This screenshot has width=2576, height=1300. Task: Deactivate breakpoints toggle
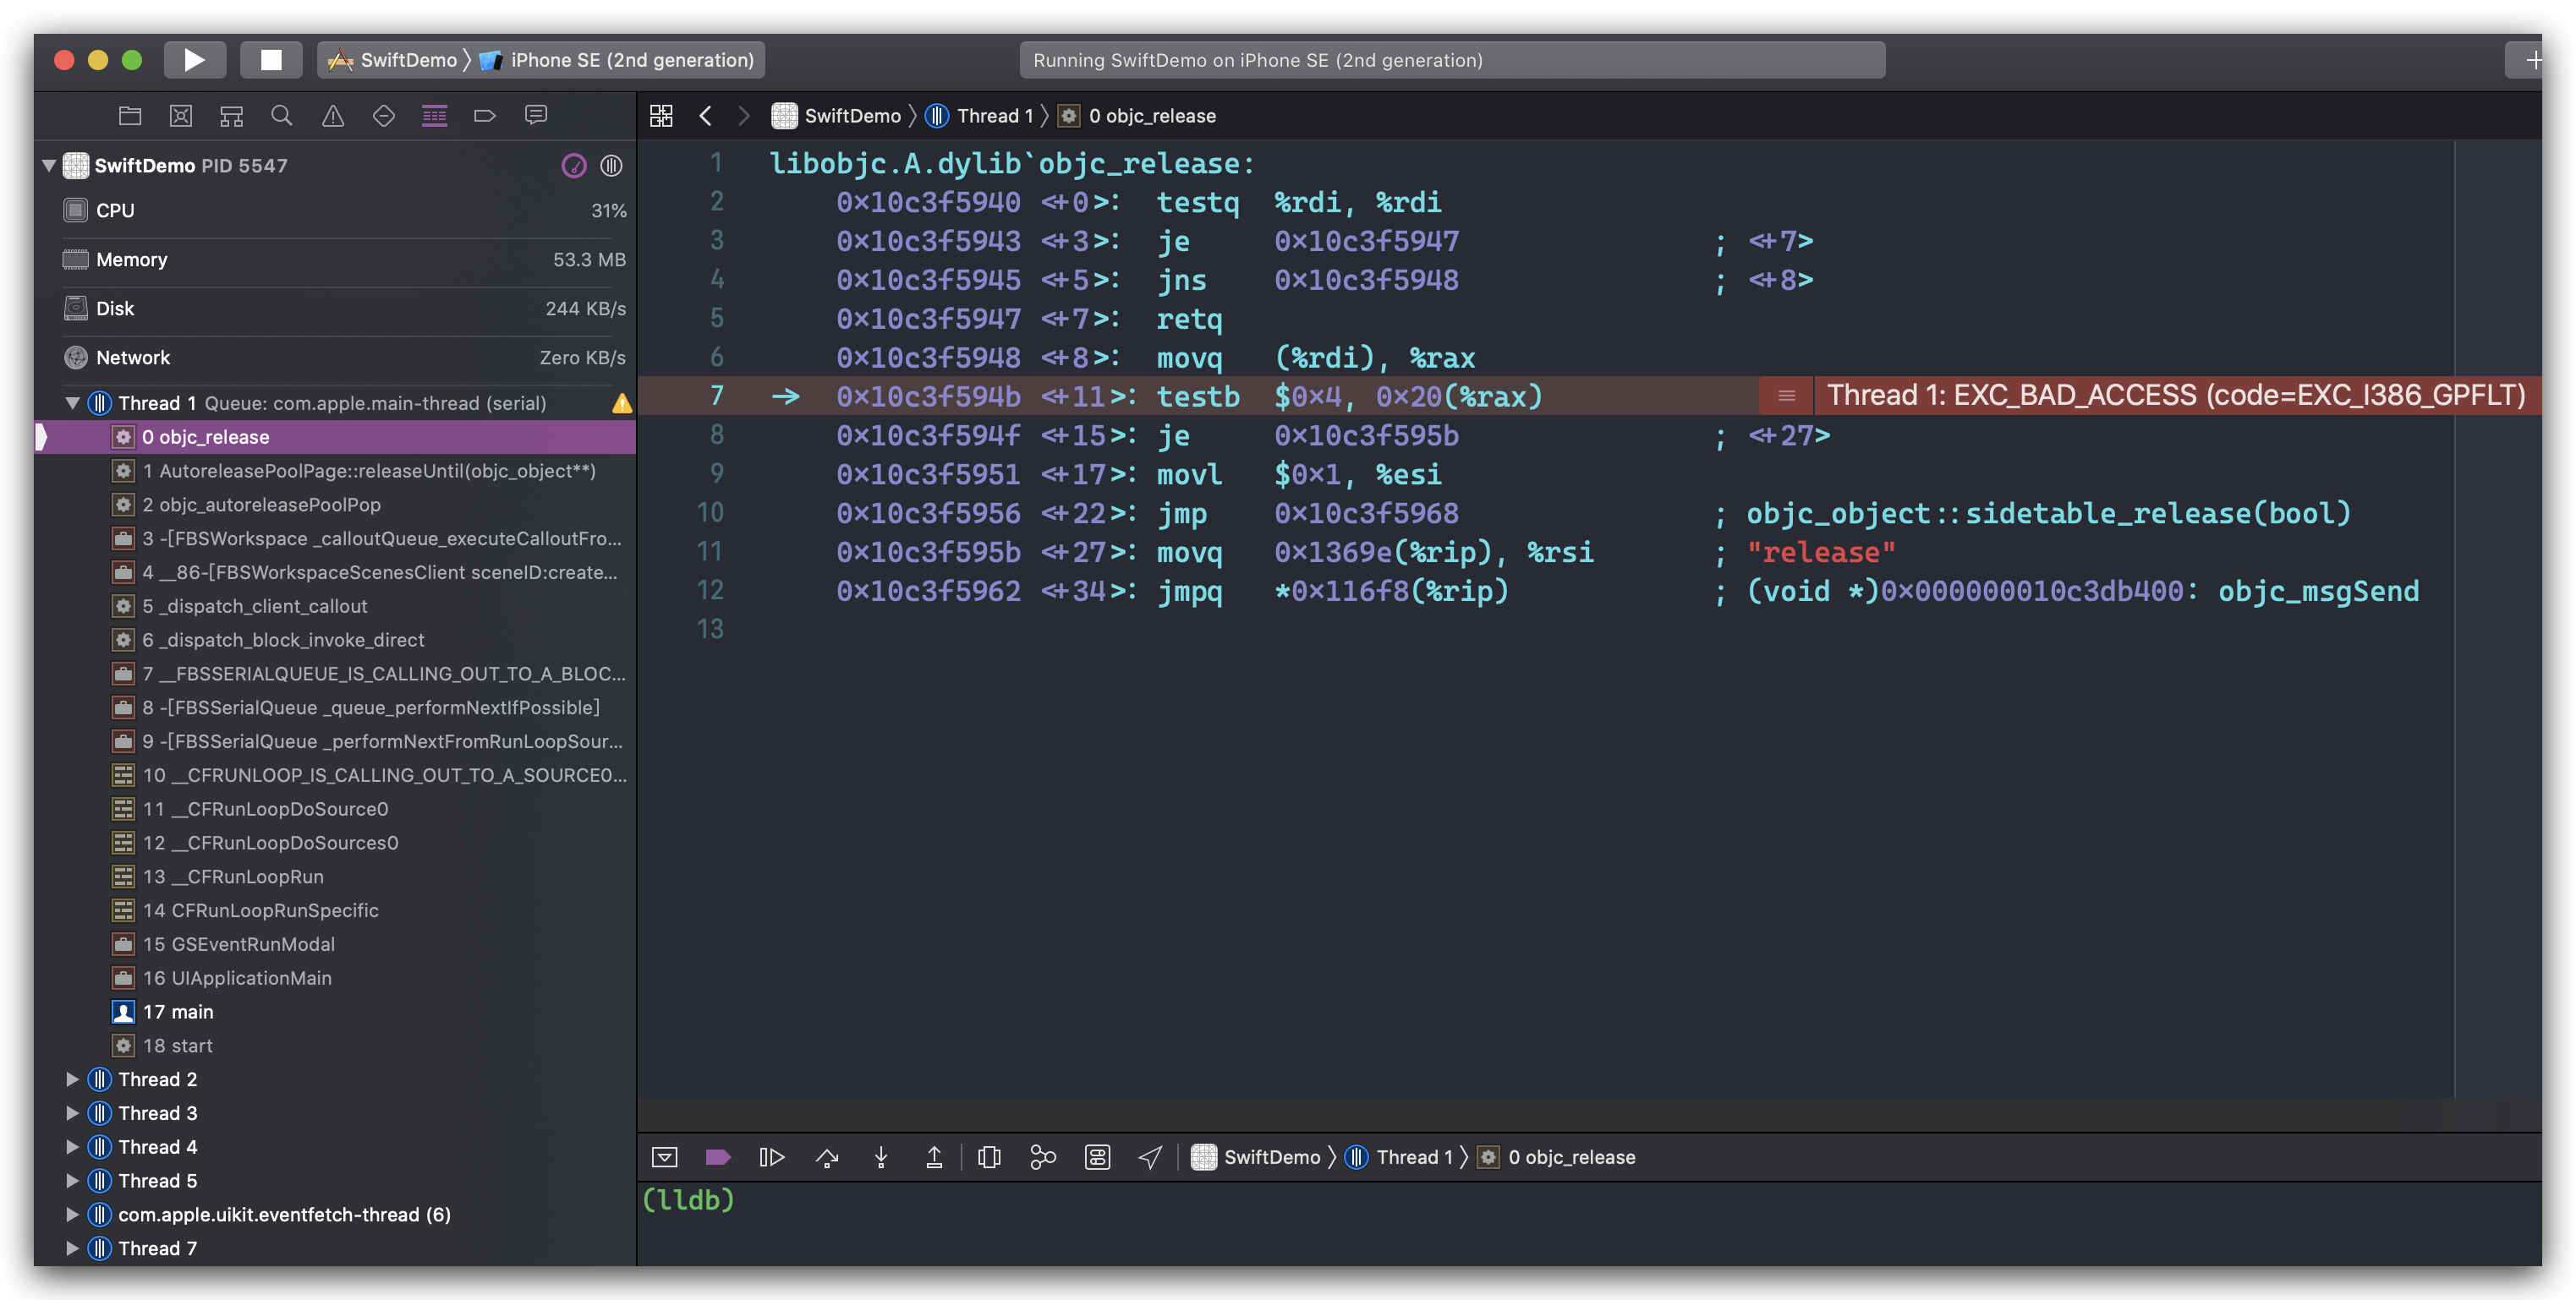click(x=718, y=1157)
